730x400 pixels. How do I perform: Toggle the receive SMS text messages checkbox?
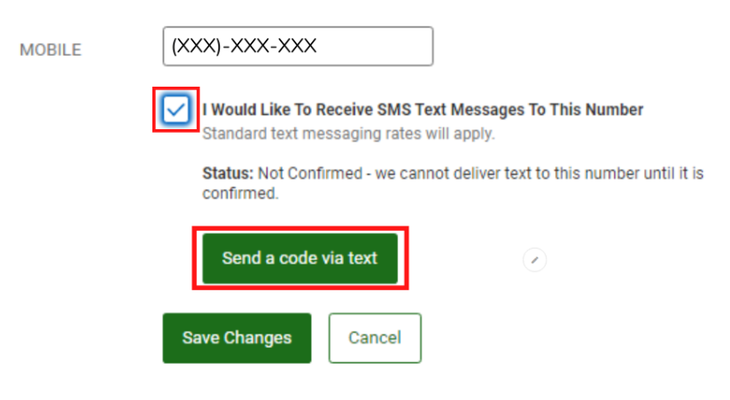point(176,111)
